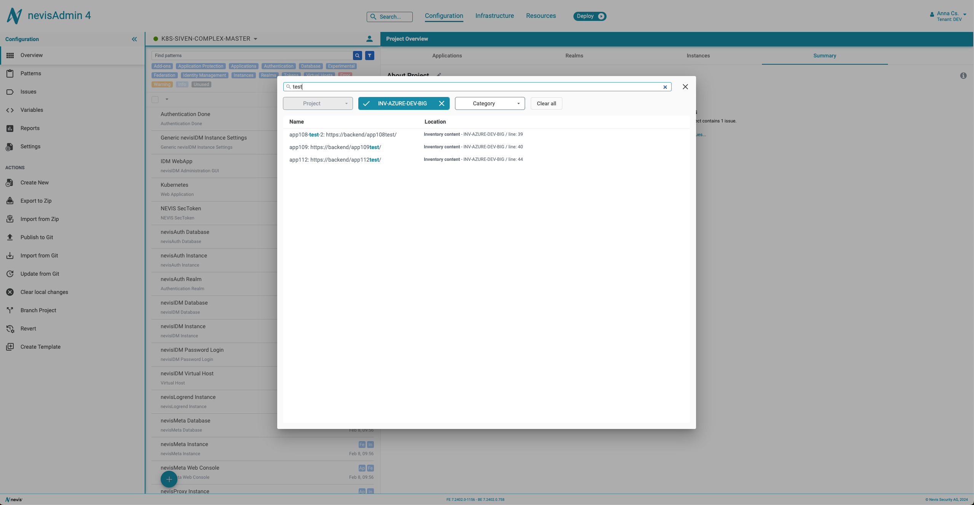Viewport: 974px width, 505px height.
Task: Remove the INV-AZURE-DEV-BIG filter chip
Action: [x=442, y=104]
